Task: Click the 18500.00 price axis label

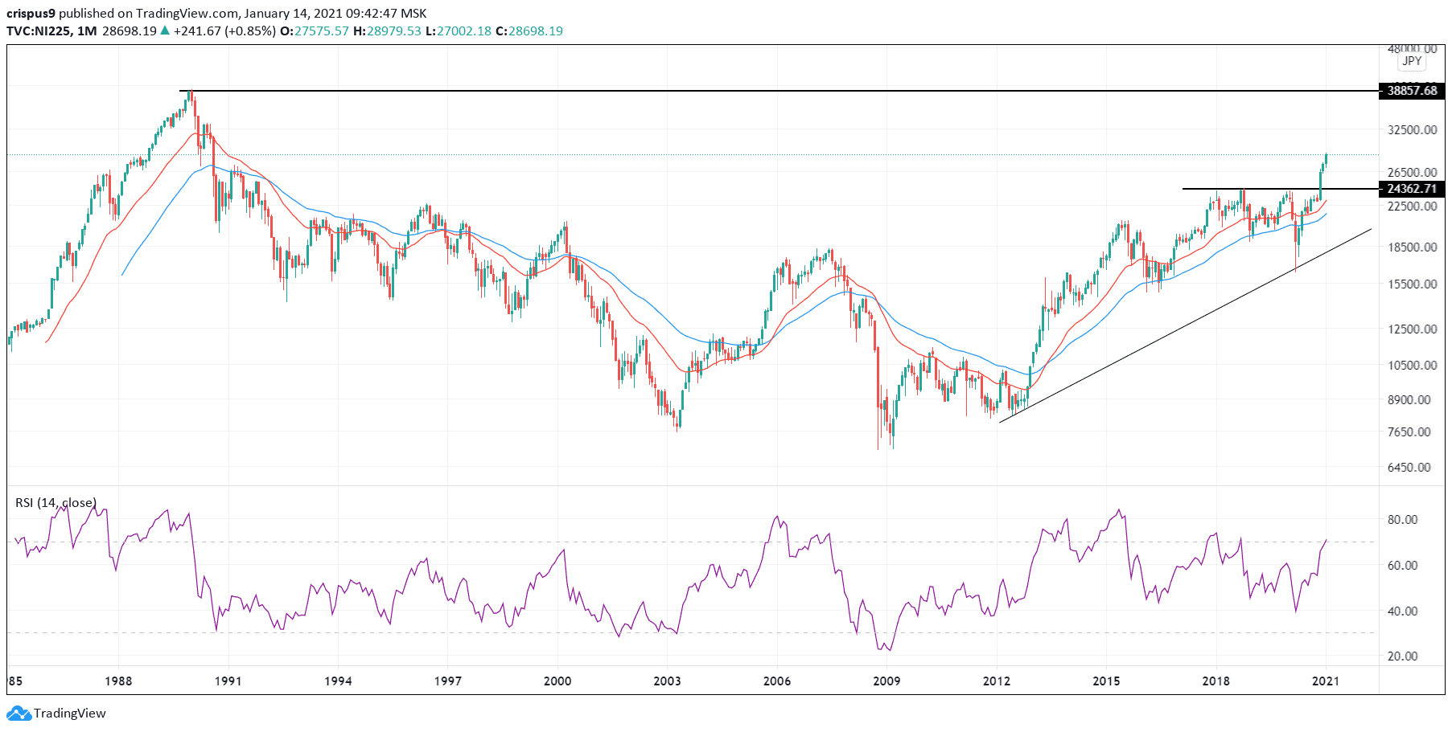Action: [1413, 247]
